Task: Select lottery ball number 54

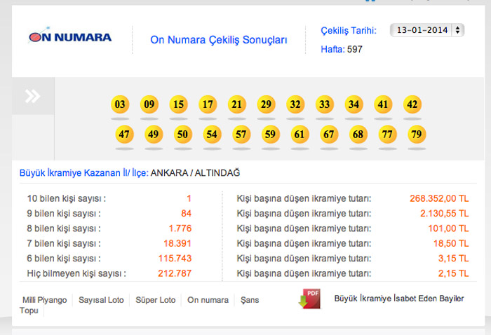Action: [212, 134]
